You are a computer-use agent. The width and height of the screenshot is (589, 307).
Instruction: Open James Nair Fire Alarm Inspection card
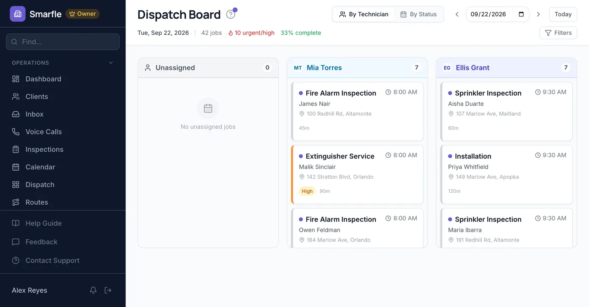click(357, 111)
